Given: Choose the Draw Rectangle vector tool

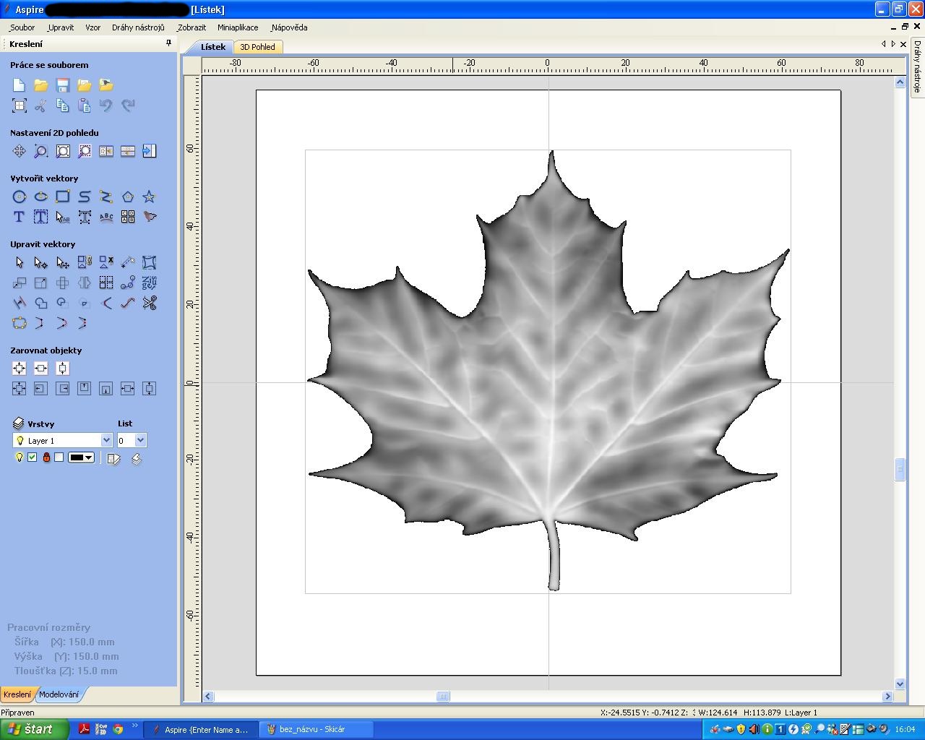Looking at the screenshot, I should tap(63, 197).
